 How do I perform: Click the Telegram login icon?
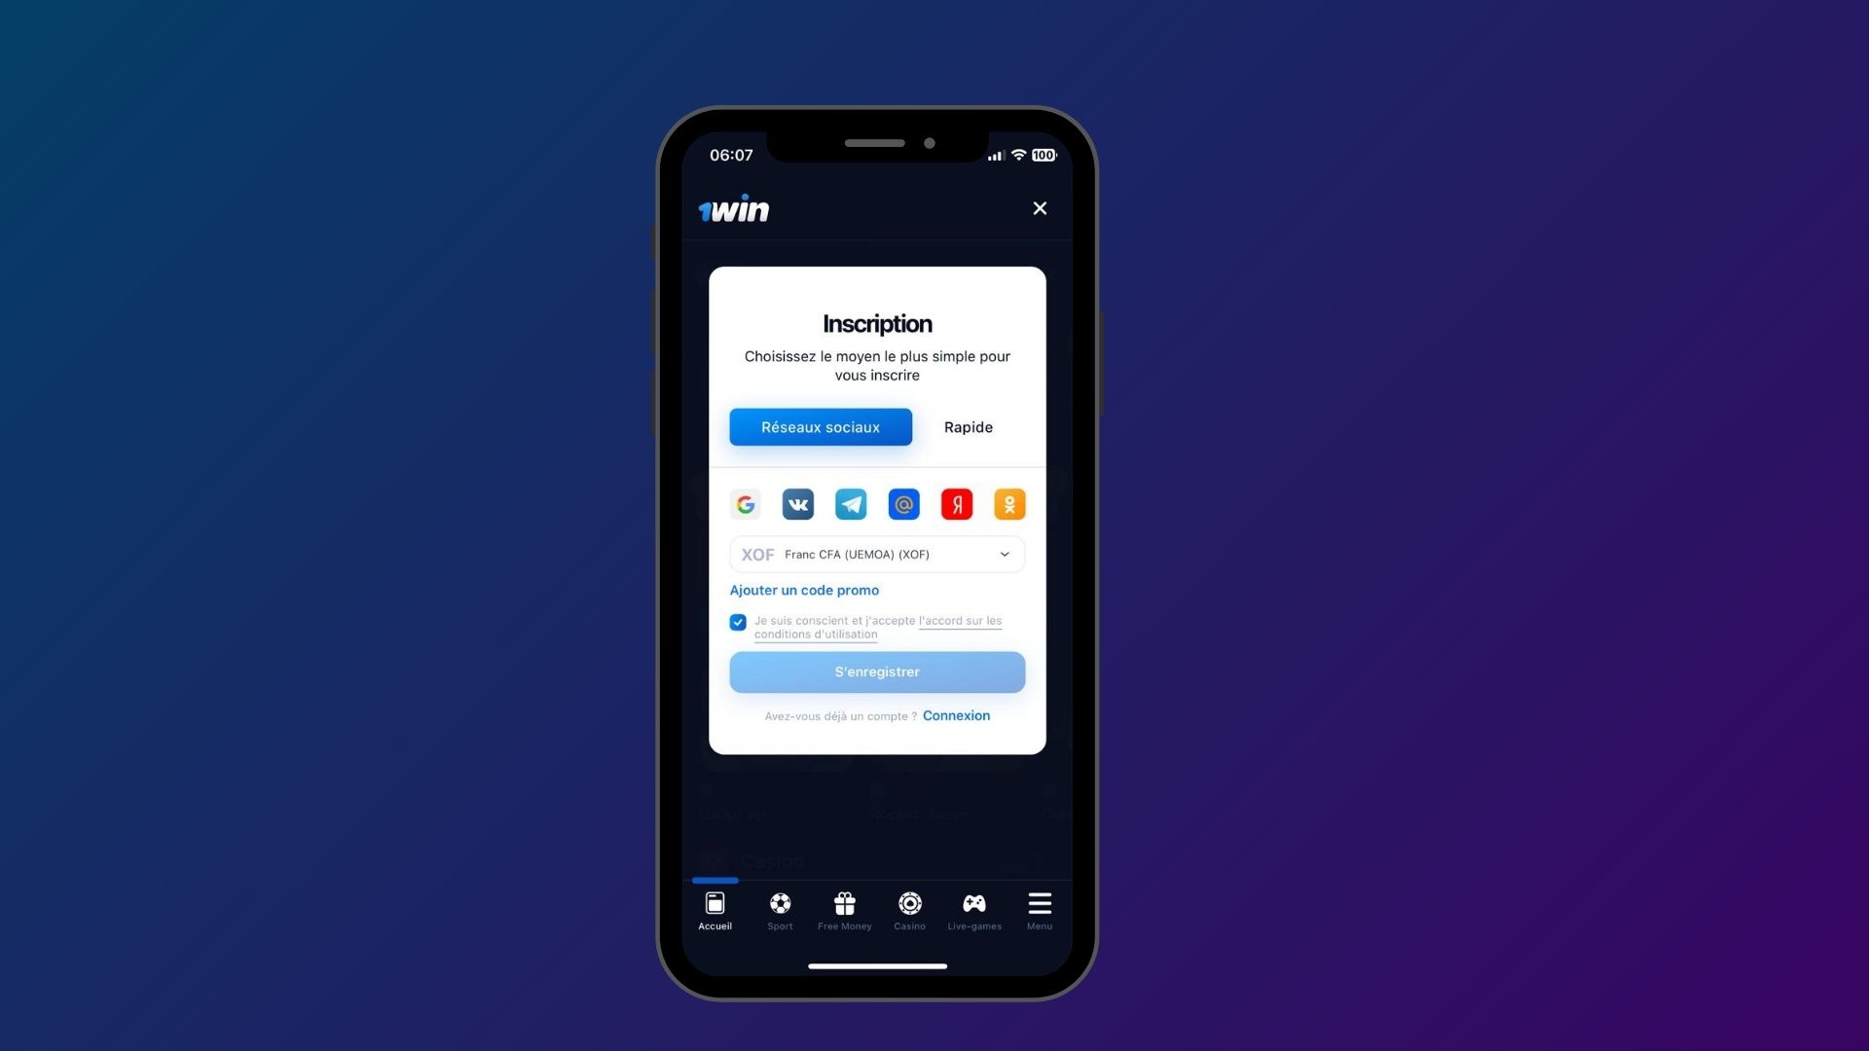850,504
